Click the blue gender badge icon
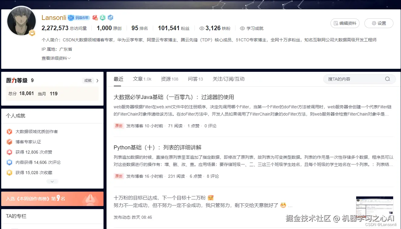401x229 pixels. (110, 18)
